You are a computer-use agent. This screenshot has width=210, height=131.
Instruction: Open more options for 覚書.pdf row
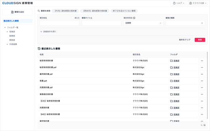click(x=202, y=81)
